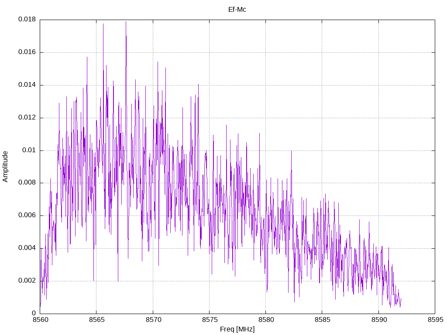The width and height of the screenshot is (447, 335).
Task: Click the 8580 x-axis tick label
Action: 266,320
